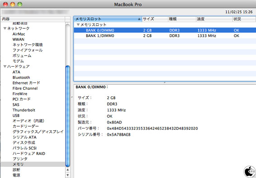Select プリンタ in the sidebar
The height and width of the screenshot is (178, 256).
pos(20,159)
